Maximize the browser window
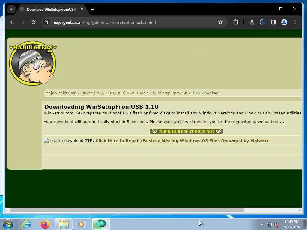Screen dimensions: 307x230 pos(281,9)
